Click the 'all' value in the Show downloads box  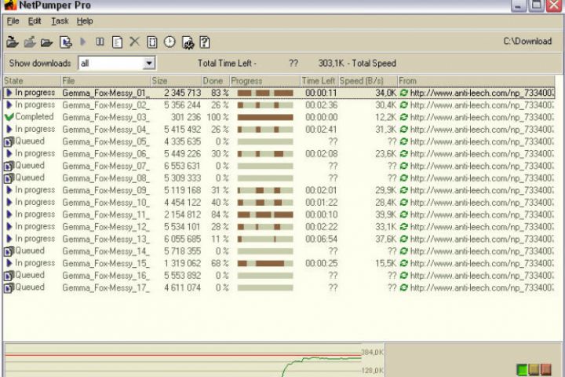[x=85, y=64]
